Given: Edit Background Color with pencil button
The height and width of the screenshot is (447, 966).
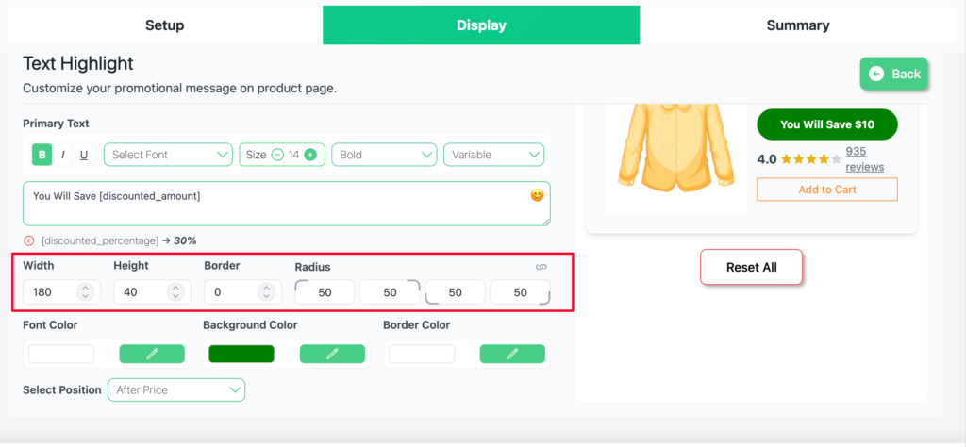Looking at the screenshot, I should pos(332,354).
